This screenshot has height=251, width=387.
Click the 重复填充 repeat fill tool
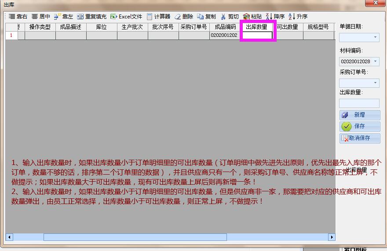click(80, 17)
